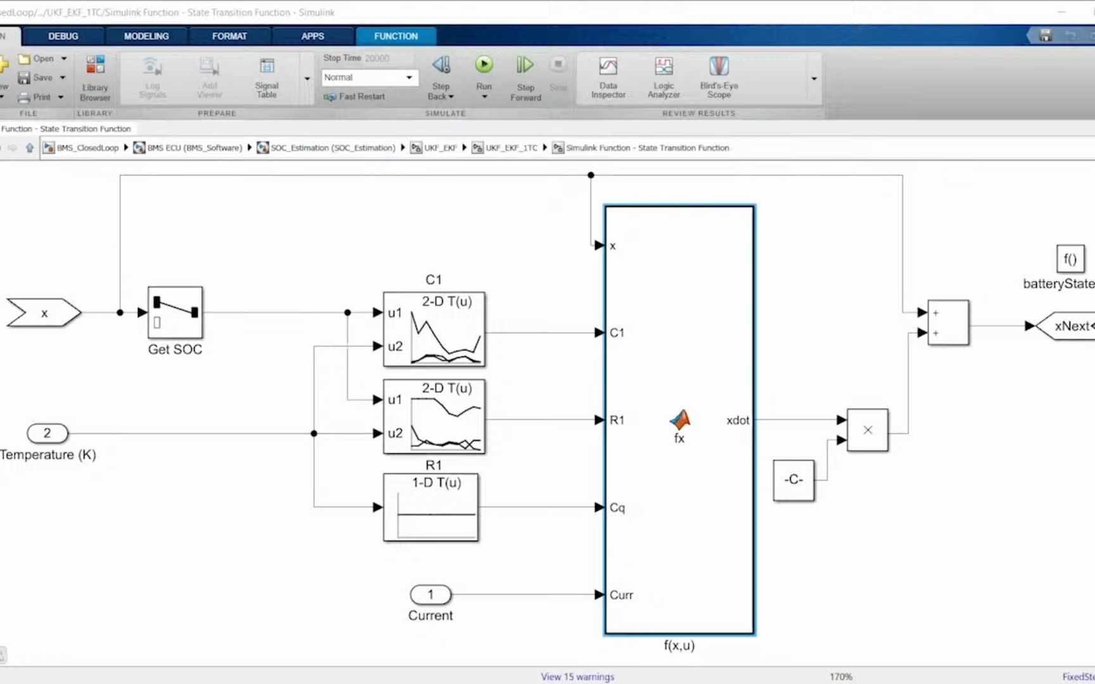The height and width of the screenshot is (684, 1095).
Task: Select the -C- constant block
Action: [x=793, y=481]
